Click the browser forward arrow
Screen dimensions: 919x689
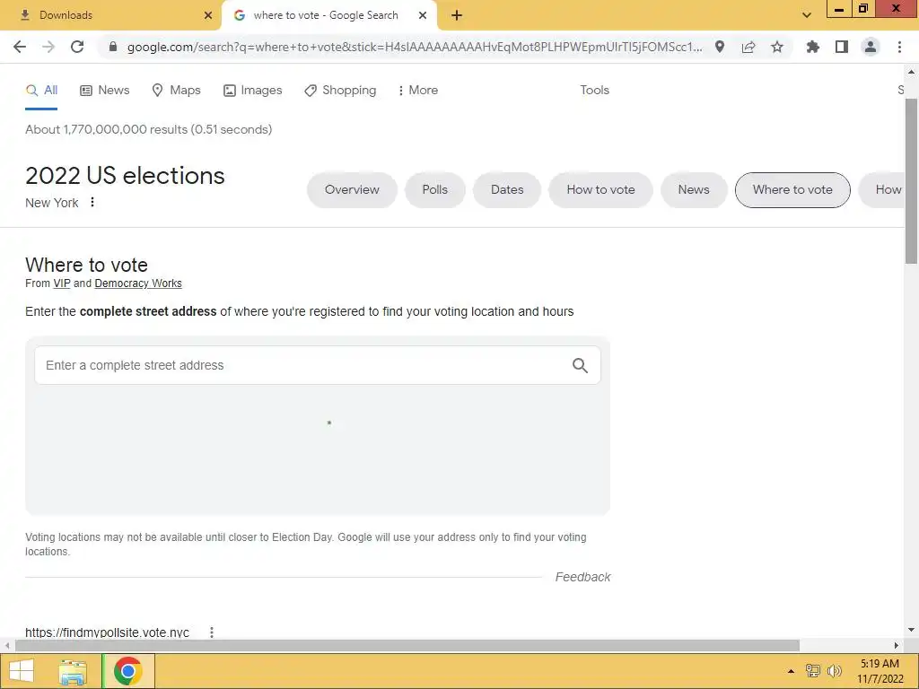(48, 47)
